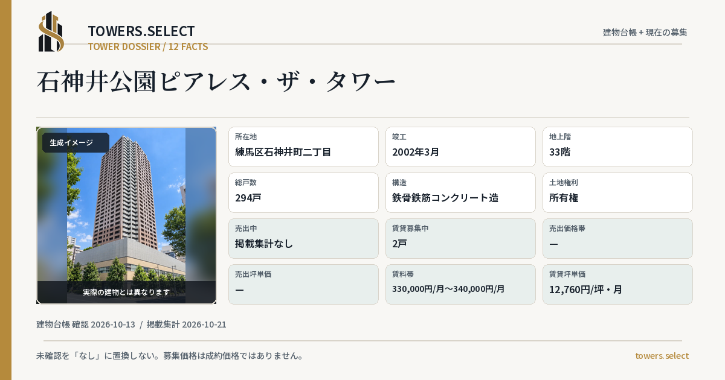
Task: Click the TOWERS.SELECT building logo icon
Action: (x=51, y=31)
